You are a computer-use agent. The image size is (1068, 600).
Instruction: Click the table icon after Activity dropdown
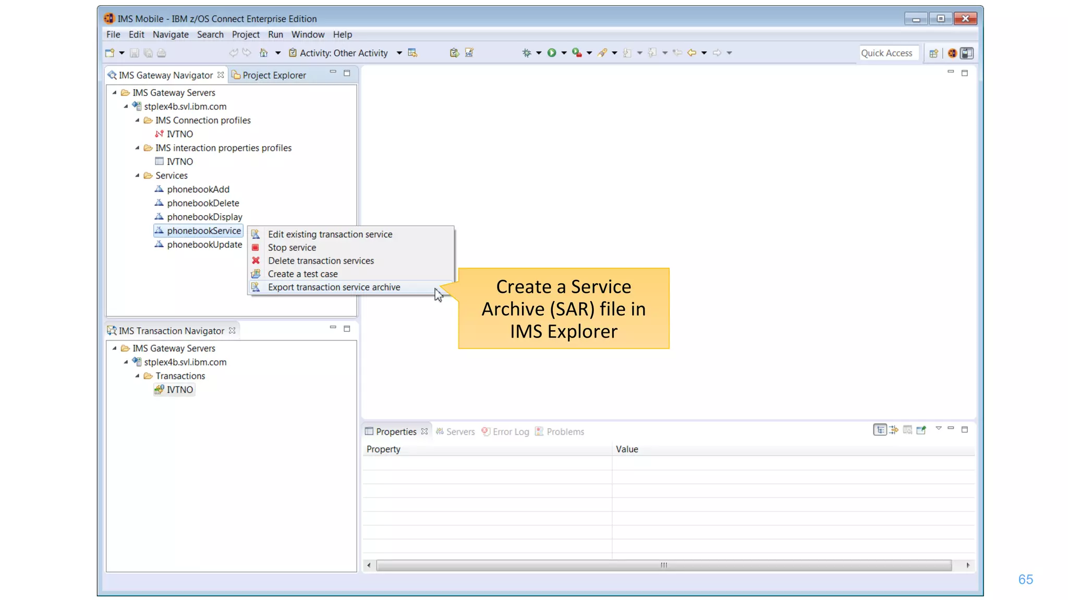pos(412,53)
